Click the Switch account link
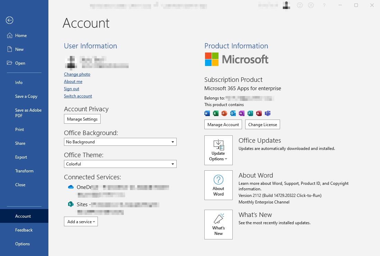The height and width of the screenshot is (256, 380). click(x=78, y=96)
